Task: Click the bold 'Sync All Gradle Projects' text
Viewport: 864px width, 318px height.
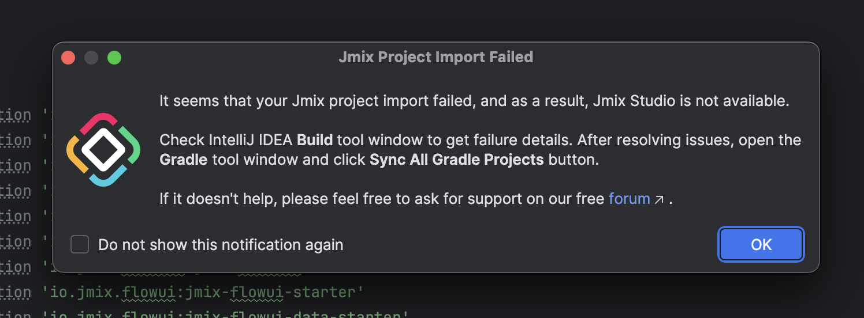Action: tap(457, 160)
